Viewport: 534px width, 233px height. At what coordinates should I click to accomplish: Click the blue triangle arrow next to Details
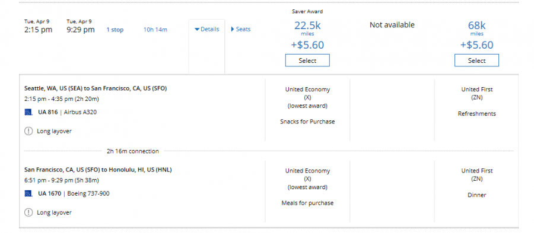(196, 30)
